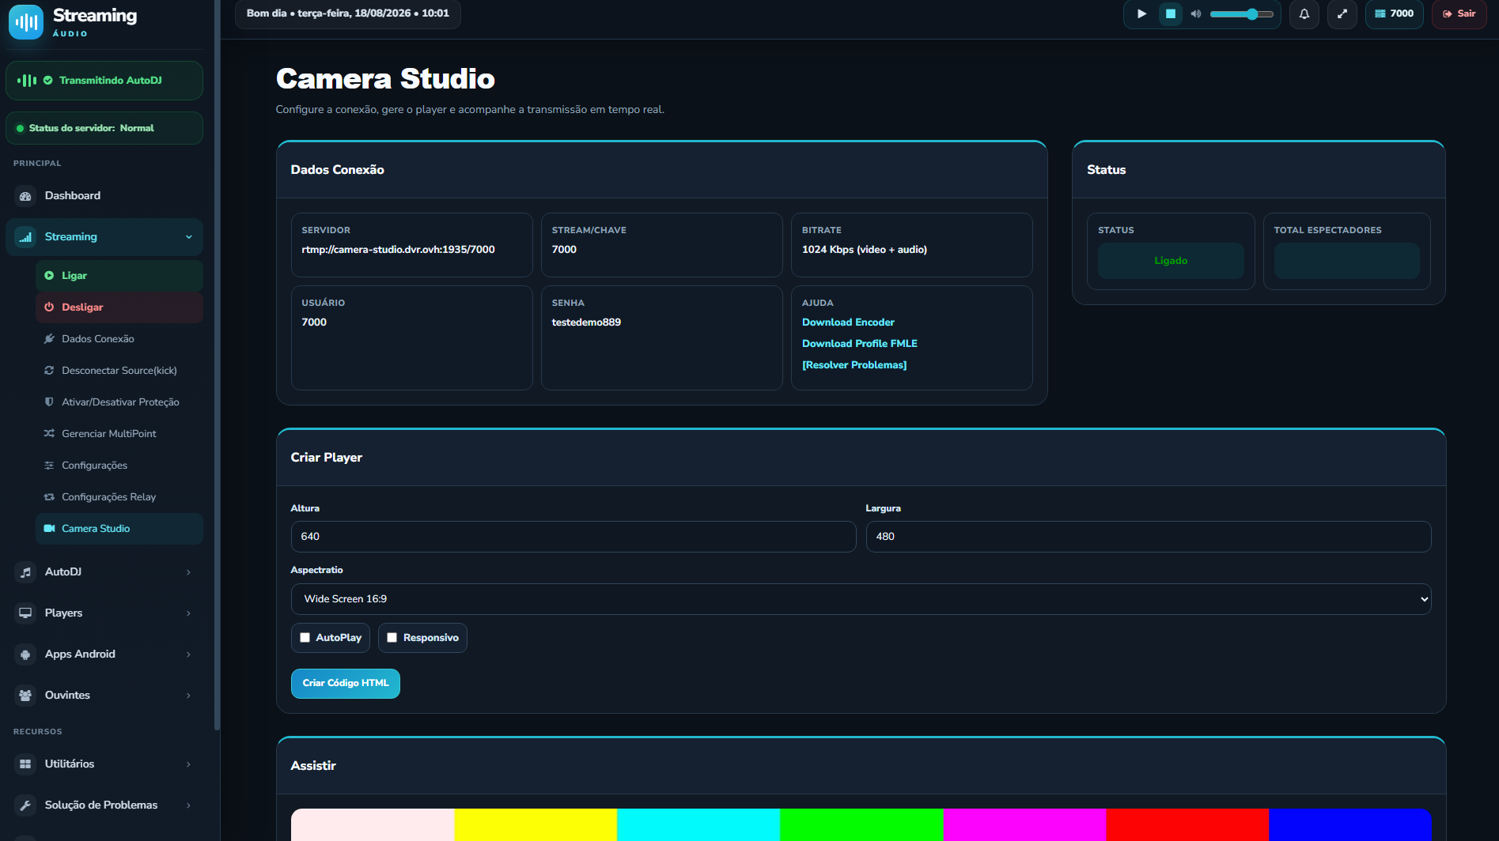Collapse the Streaming menu chevron
The image size is (1499, 841).
pos(189,237)
